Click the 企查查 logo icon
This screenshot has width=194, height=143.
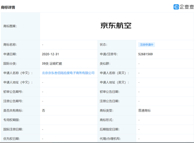coord(176,7)
